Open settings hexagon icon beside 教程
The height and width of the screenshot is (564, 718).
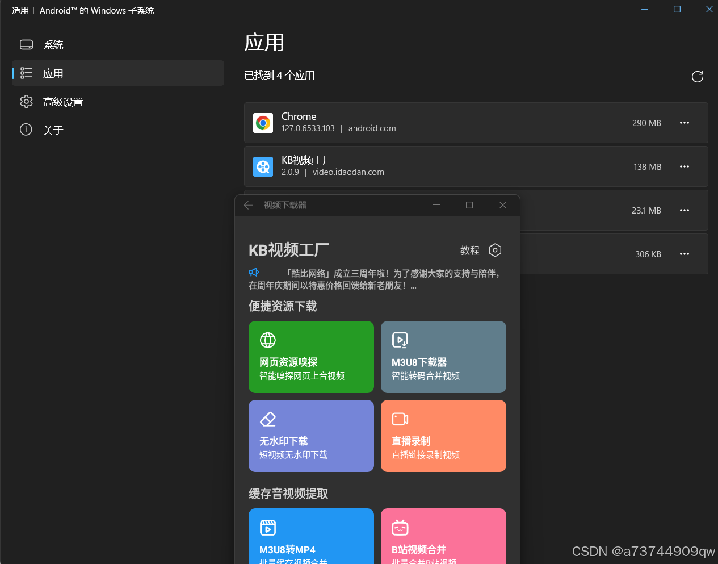(495, 250)
